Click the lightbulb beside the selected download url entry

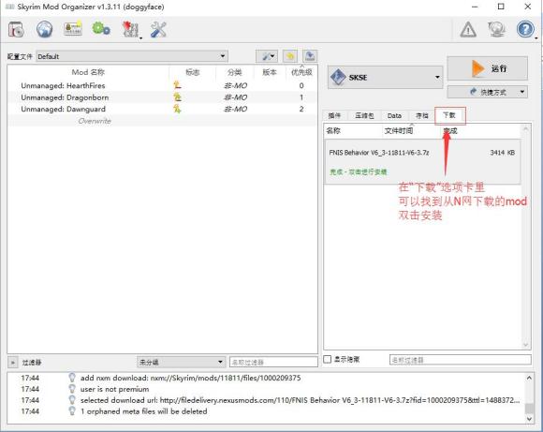pos(72,400)
